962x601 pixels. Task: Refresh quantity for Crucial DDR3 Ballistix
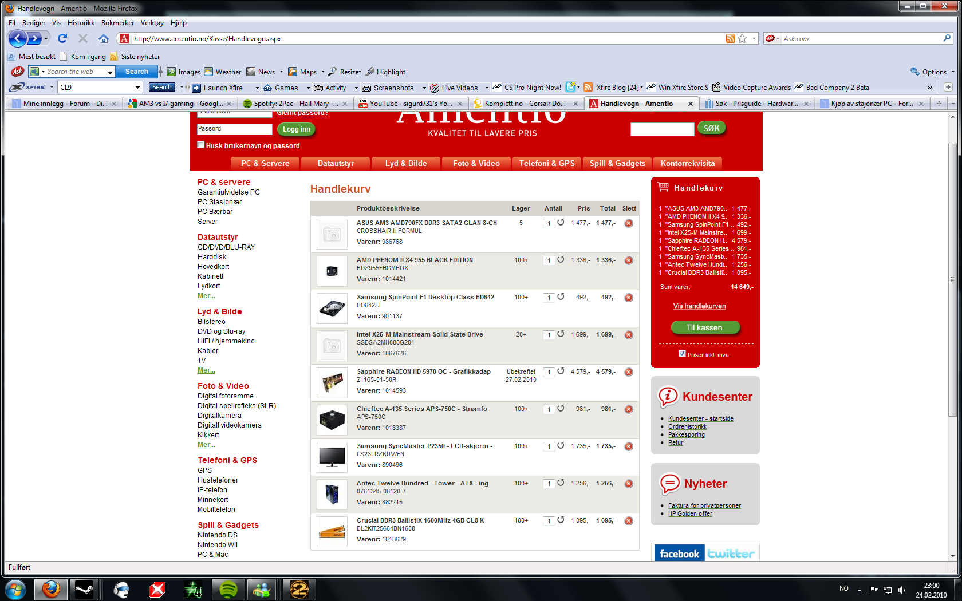(x=561, y=520)
